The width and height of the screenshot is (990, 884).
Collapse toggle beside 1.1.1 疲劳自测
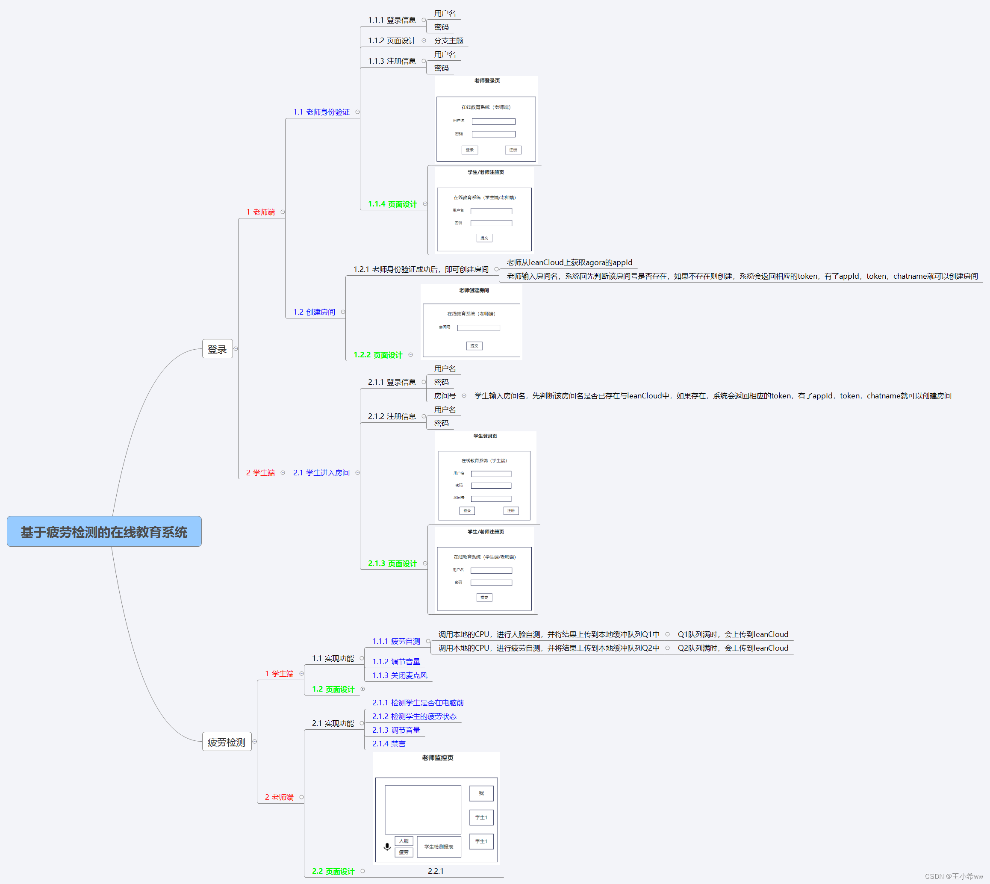pyautogui.click(x=428, y=641)
